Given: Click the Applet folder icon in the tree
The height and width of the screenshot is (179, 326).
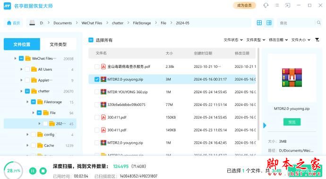Looking at the screenshot, I should pos(34,80).
